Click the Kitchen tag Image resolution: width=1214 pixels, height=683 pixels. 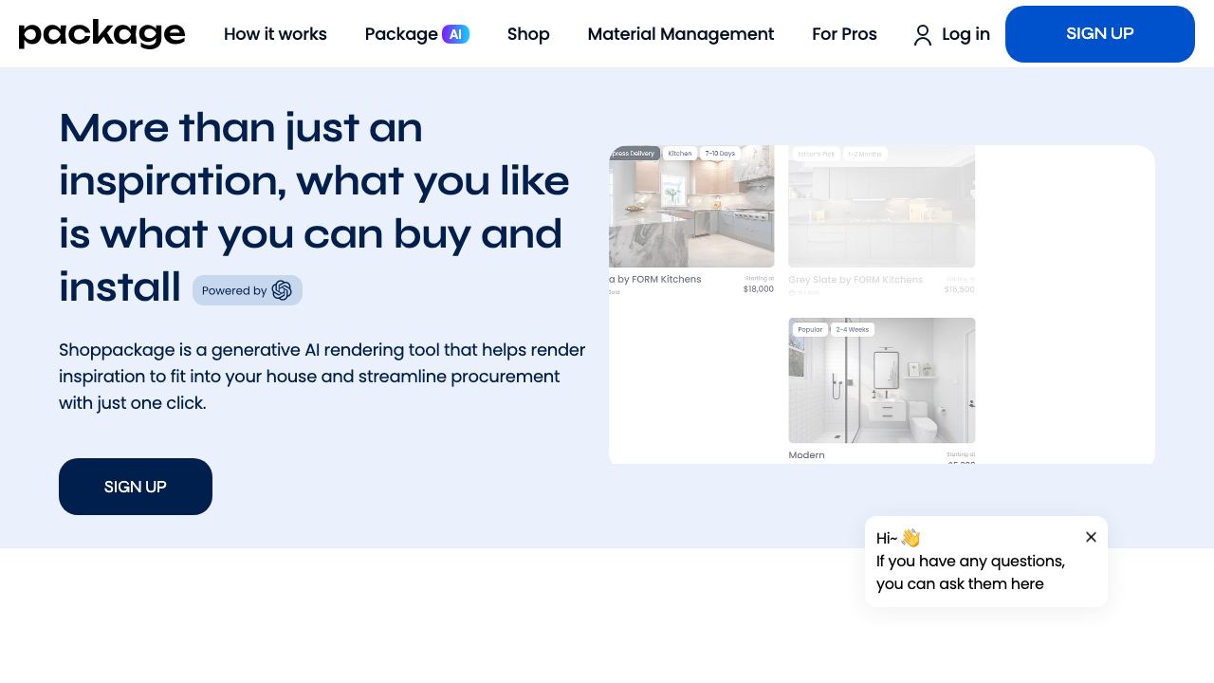pos(680,153)
